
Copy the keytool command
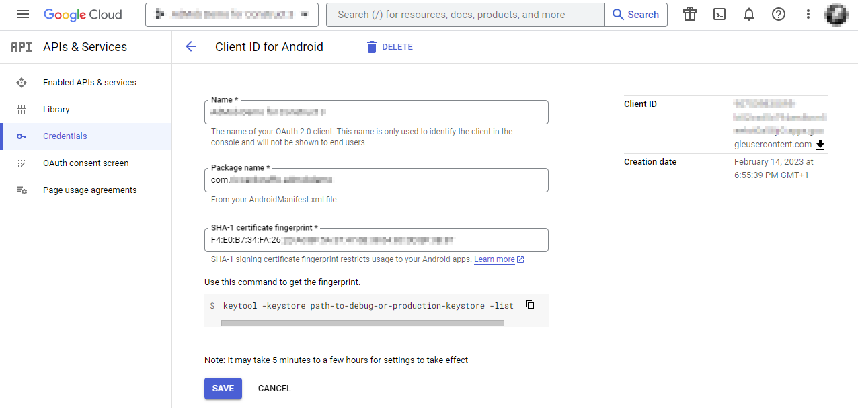click(530, 304)
